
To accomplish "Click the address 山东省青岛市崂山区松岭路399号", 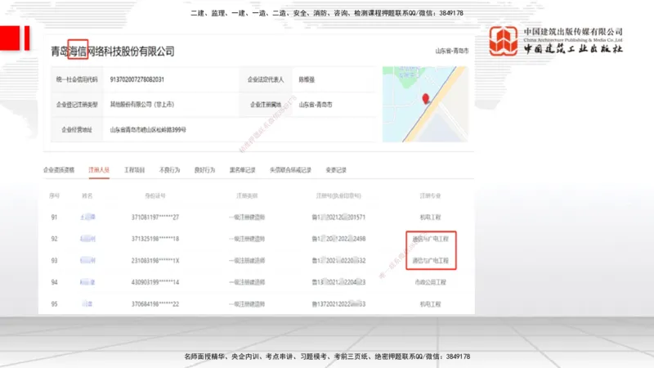I will point(148,130).
